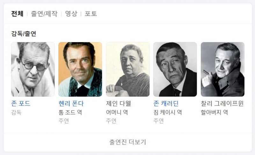Open the 찰리 그레이프윈 photo

coord(222,69)
